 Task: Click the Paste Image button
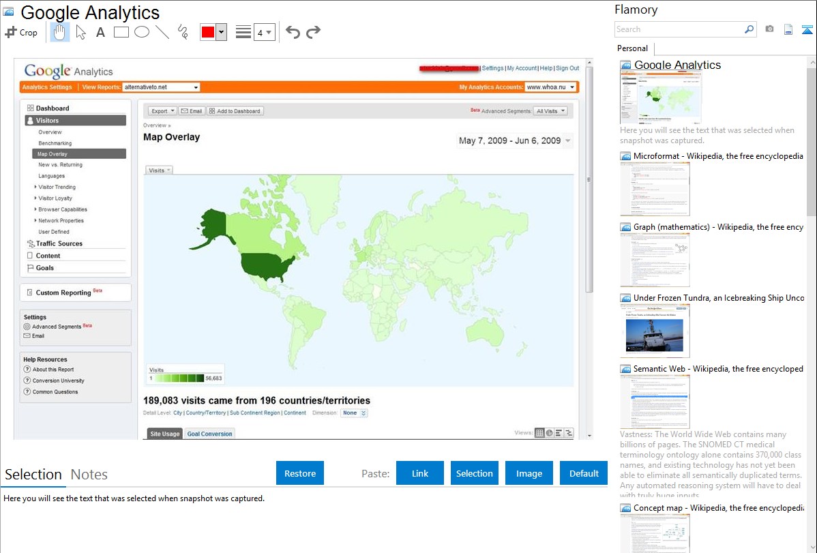pyautogui.click(x=529, y=473)
